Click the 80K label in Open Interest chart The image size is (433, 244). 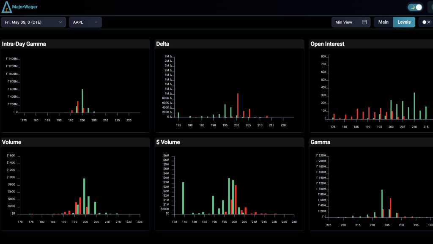(x=323, y=56)
